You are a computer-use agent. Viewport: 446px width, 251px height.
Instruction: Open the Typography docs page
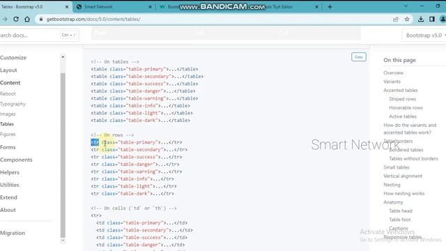13,104
